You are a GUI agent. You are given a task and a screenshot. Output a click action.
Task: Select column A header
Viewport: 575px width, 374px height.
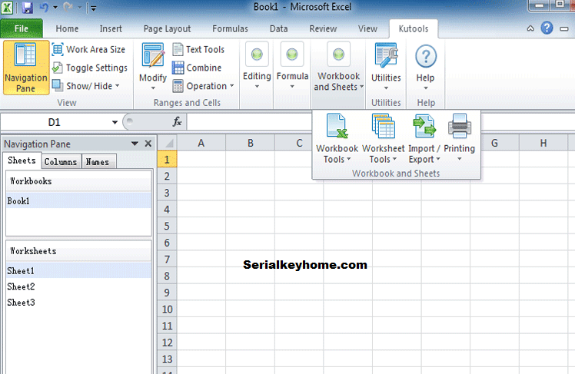(x=201, y=143)
